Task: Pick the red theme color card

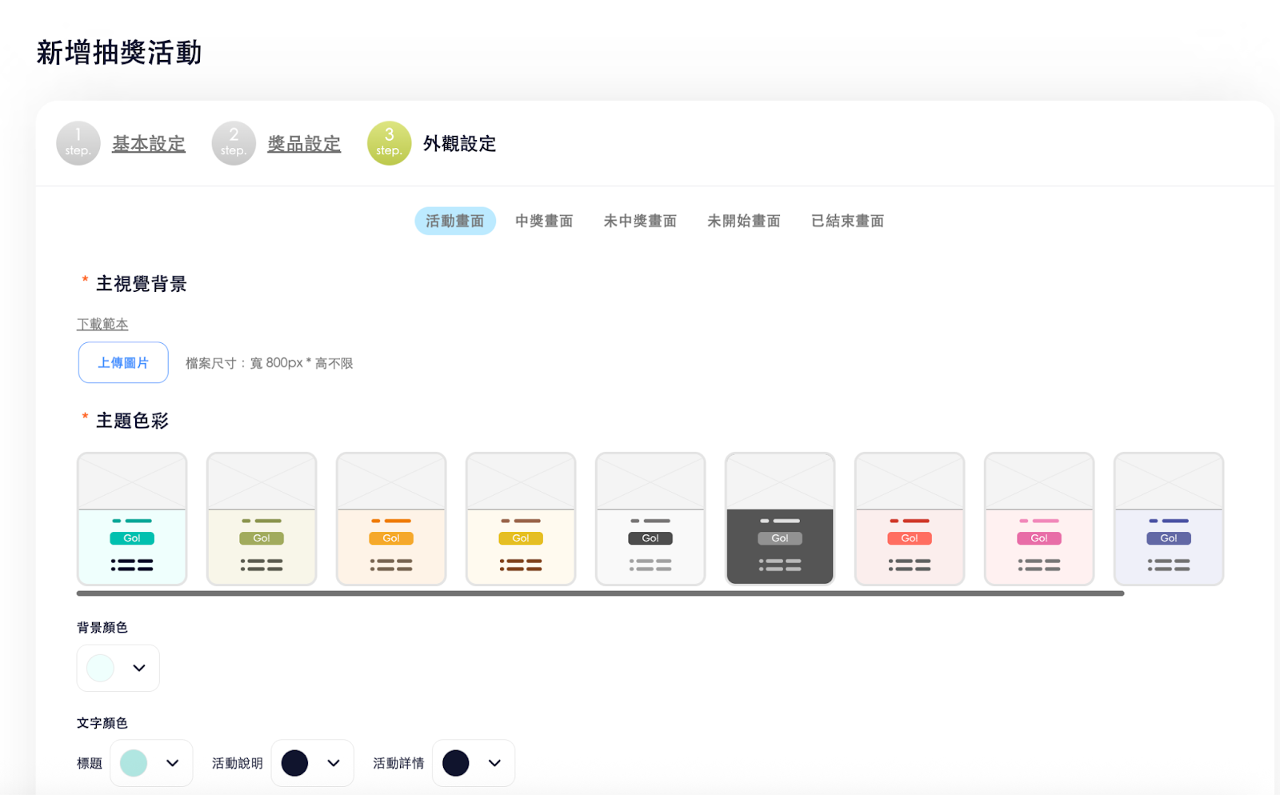Action: [x=910, y=519]
